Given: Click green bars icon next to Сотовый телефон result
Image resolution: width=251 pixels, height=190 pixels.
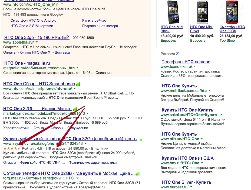Looking at the screenshot, I should pyautogui.click(x=138, y=173).
